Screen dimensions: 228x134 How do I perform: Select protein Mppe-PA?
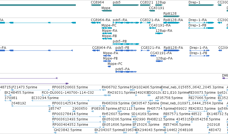click(111, 53)
